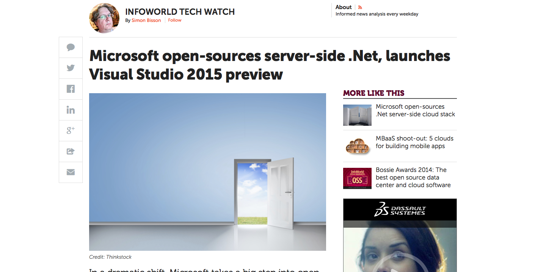Follow the author Simon Bisson
The height and width of the screenshot is (272, 546).
pos(175,20)
